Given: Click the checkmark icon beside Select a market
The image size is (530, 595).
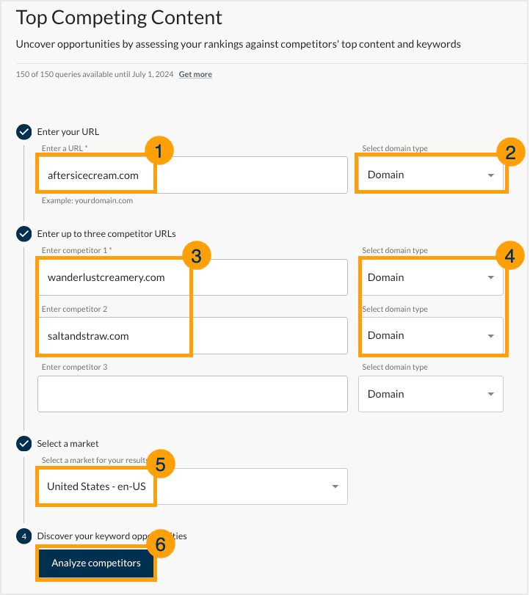Looking at the screenshot, I should click(x=22, y=444).
